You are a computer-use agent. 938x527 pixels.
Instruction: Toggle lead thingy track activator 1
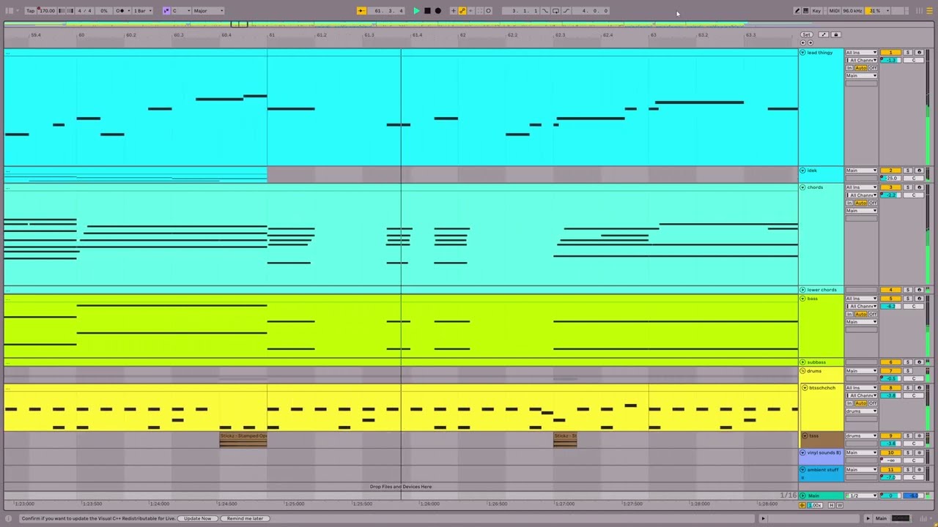(890, 53)
